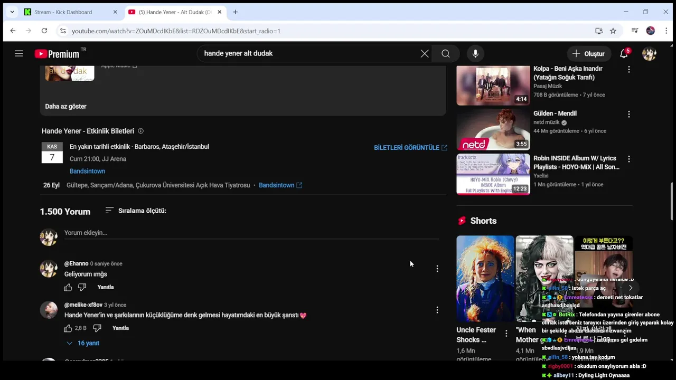Open the @Ehanno channel name link
This screenshot has height=380, width=676.
point(76,263)
